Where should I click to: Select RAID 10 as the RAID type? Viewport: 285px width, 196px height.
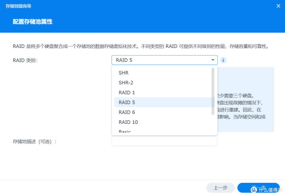pyautogui.click(x=128, y=122)
